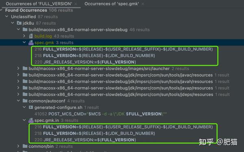Viewport: 244px width, 152px height.
Task: Open line 218 FULL_VERSION under spec.gmk
Action: pos(95,56)
